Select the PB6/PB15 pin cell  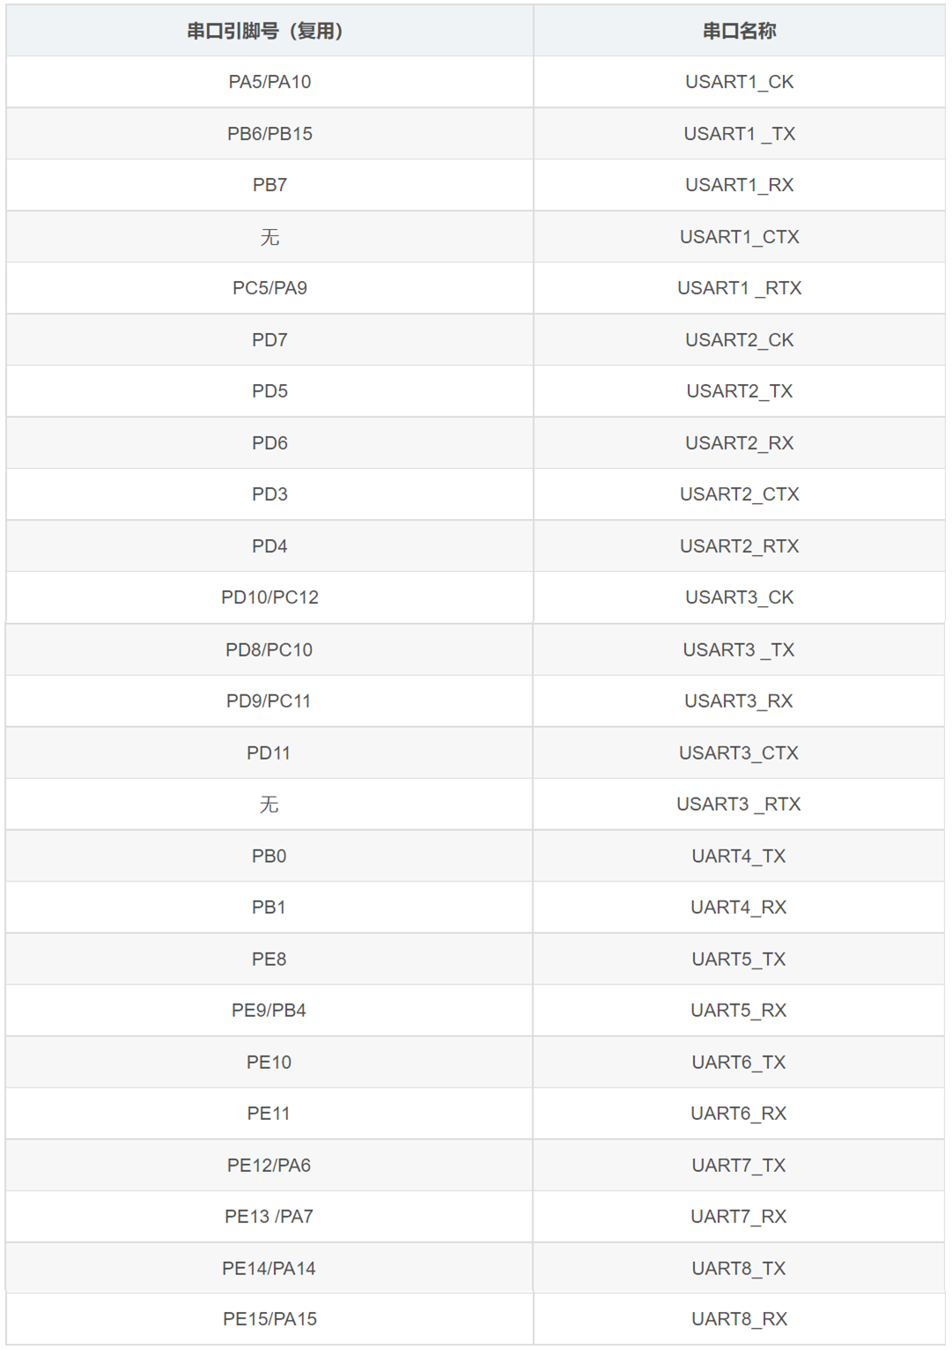(x=269, y=134)
